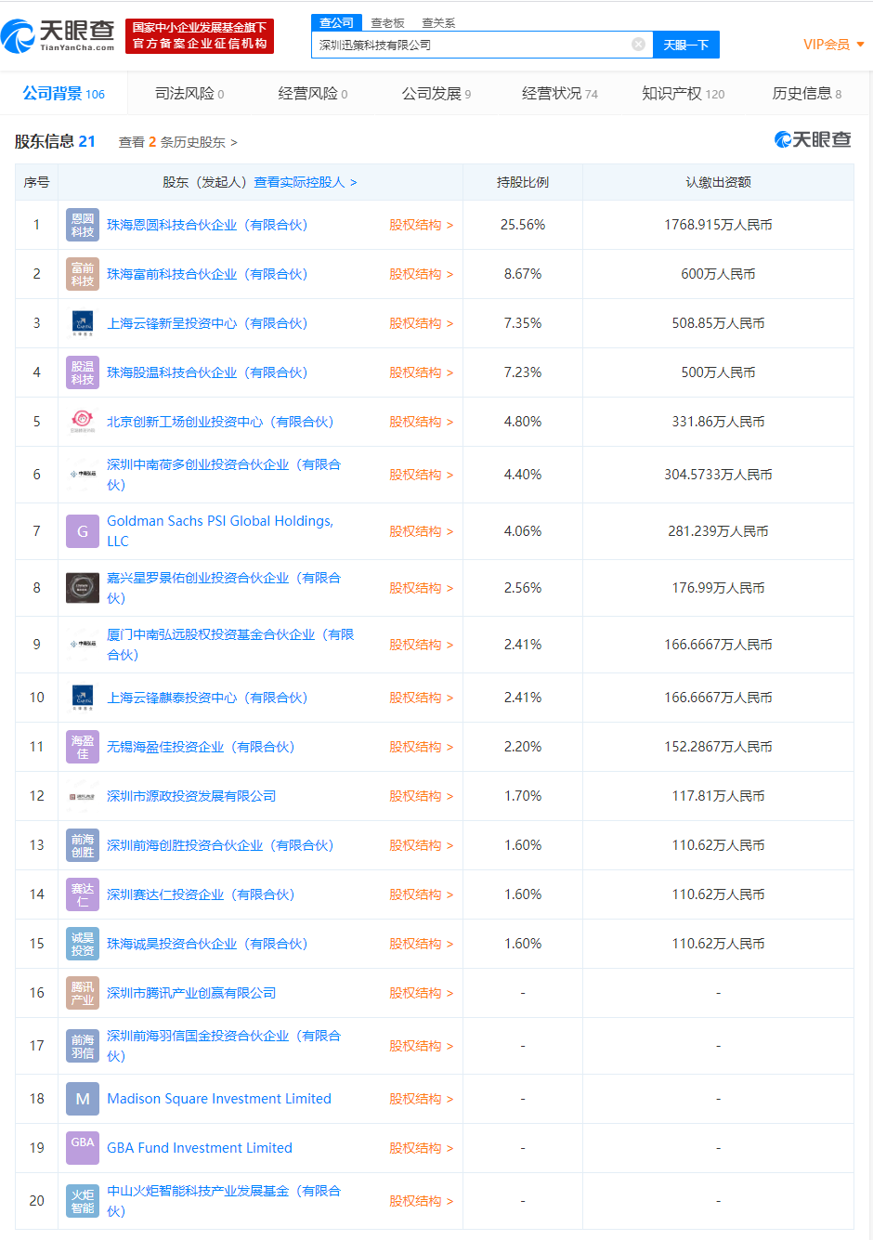Select the 公司背景 tab
This screenshot has width=873, height=1240.
coord(63,94)
